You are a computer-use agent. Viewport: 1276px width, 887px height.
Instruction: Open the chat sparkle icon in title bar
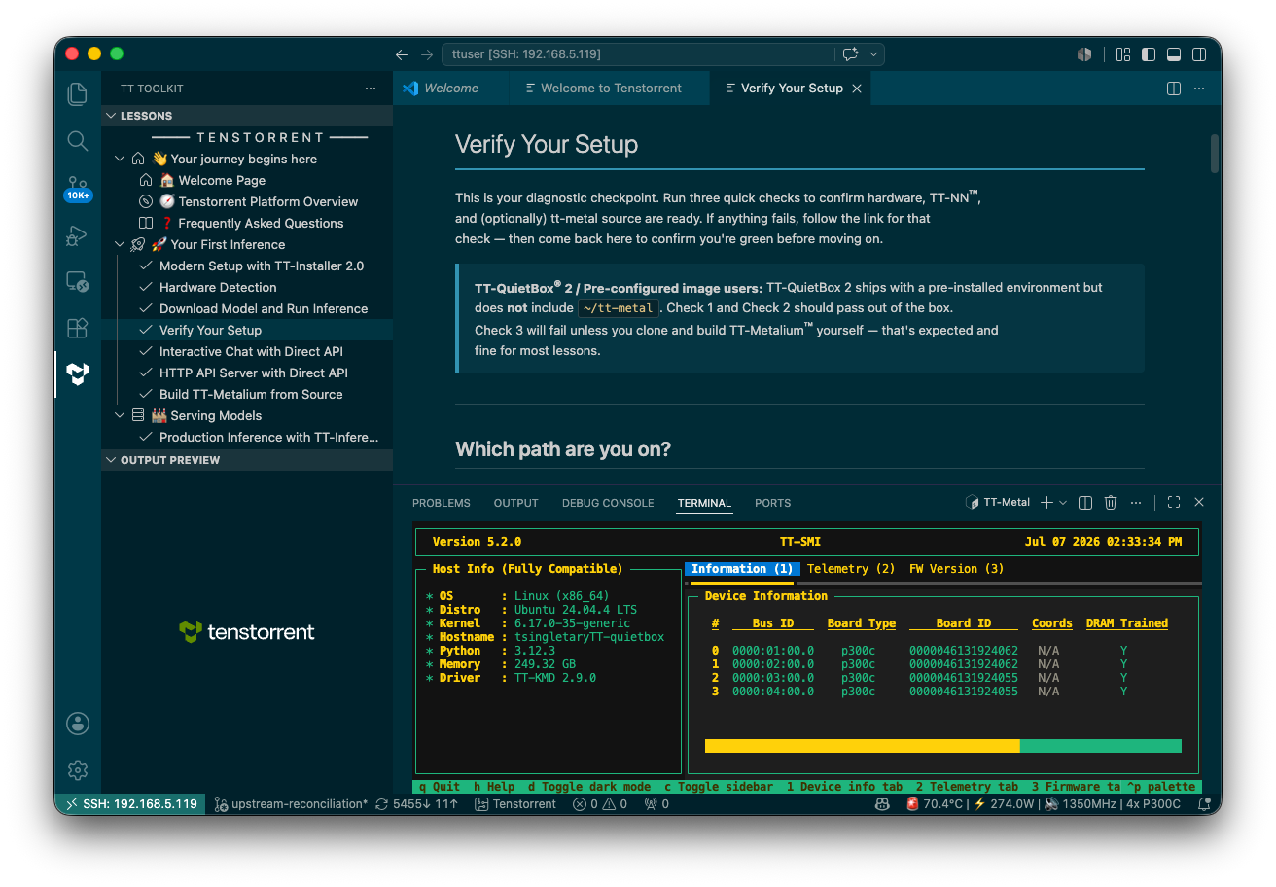click(x=850, y=54)
